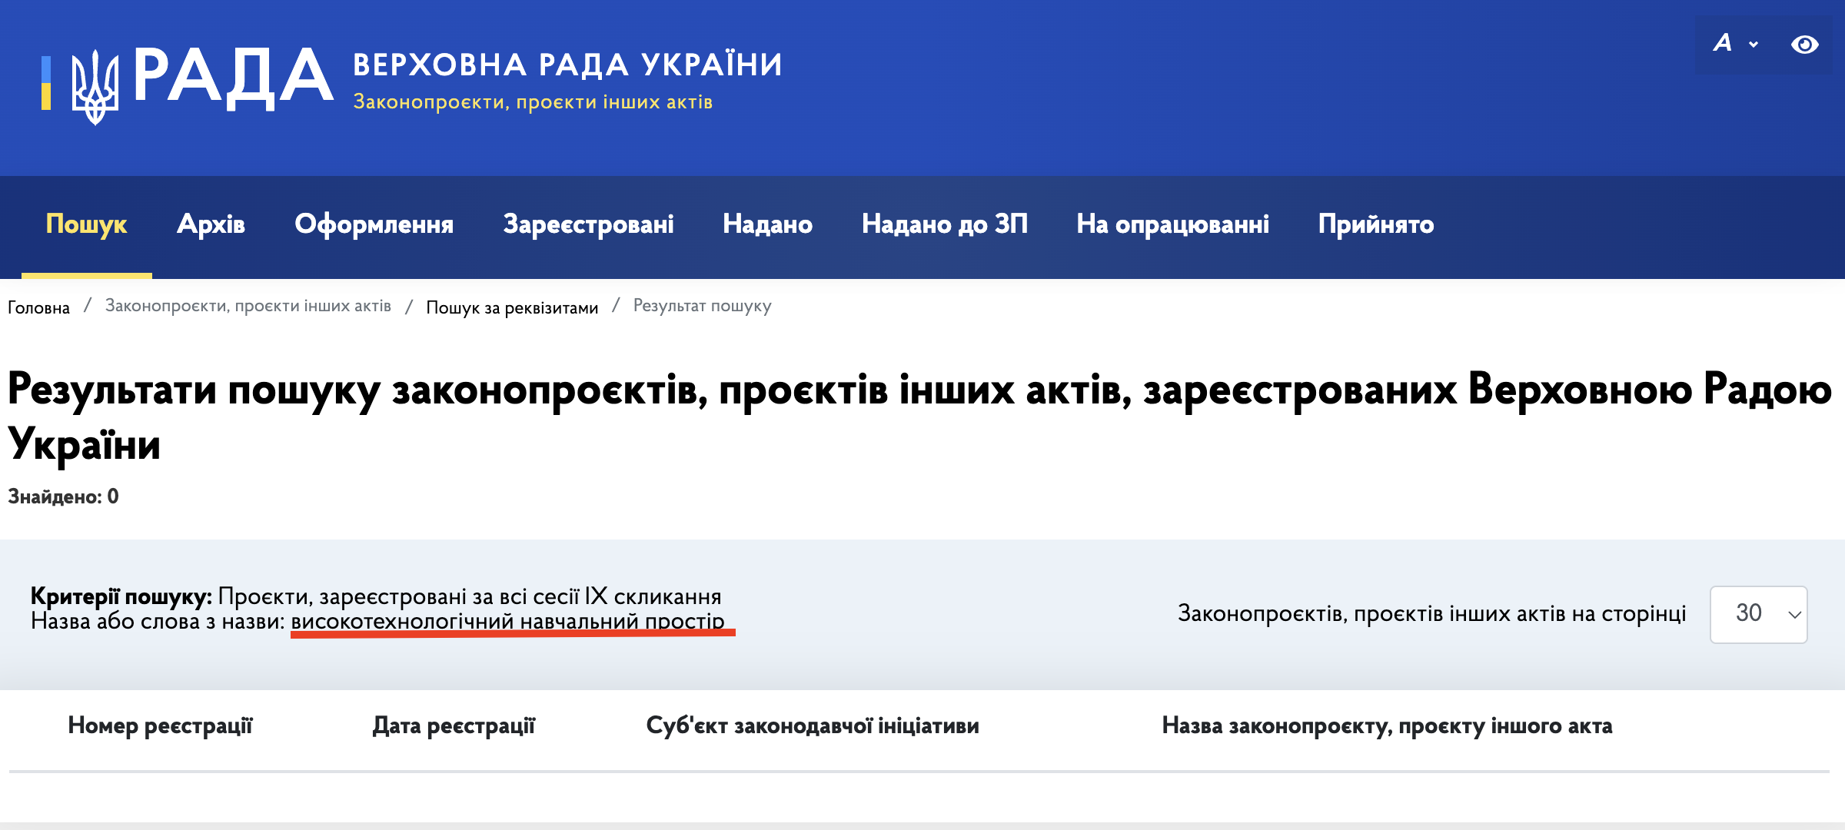Click the РАДА logo text
This screenshot has height=830, width=1845.
[x=234, y=78]
